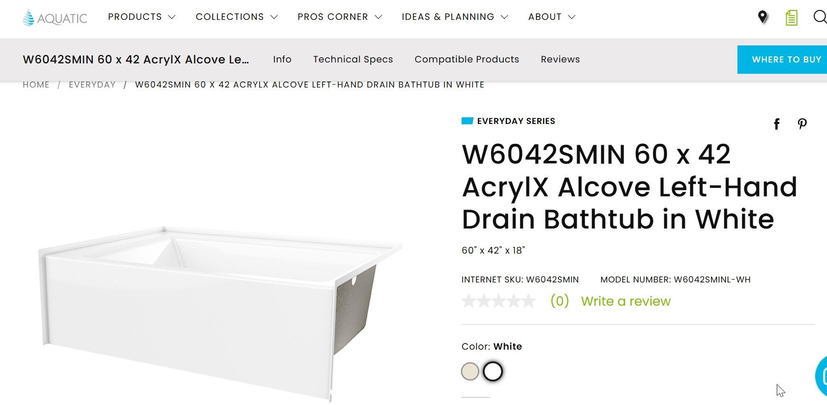The height and width of the screenshot is (405, 827).
Task: Expand the Pros Corner dropdown
Action: click(x=339, y=17)
